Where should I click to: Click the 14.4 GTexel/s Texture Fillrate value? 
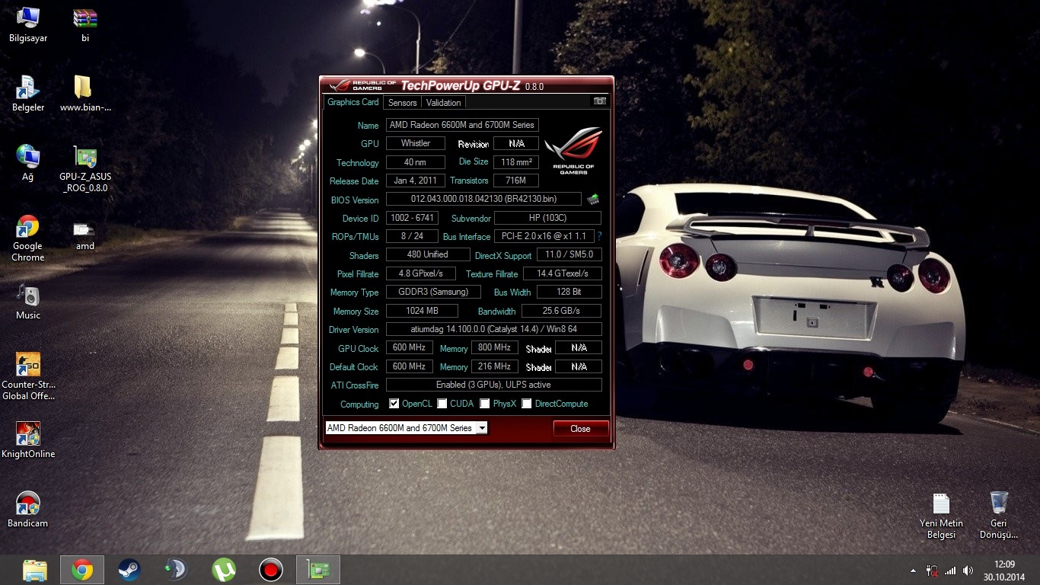563,273
